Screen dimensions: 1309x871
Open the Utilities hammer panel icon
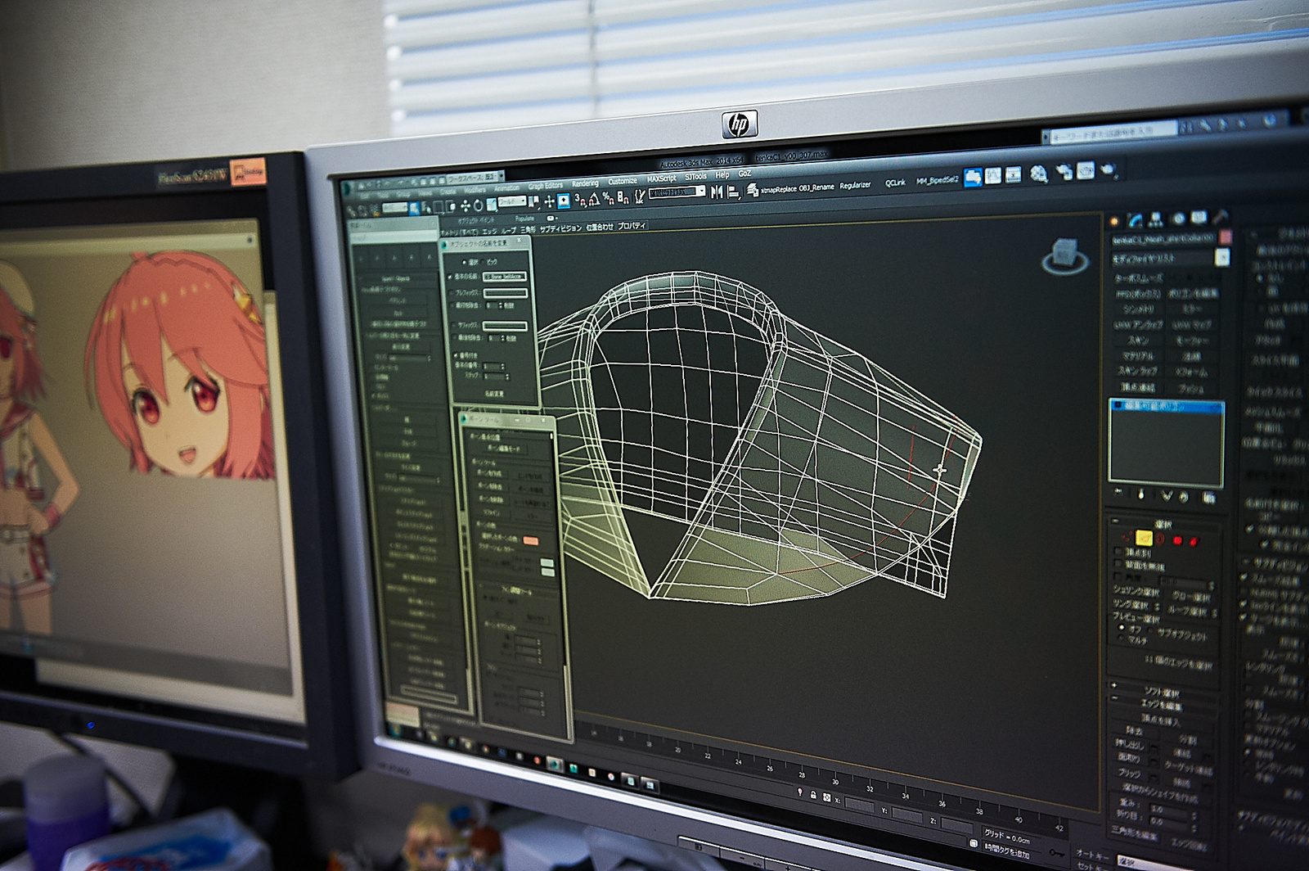tap(1220, 217)
